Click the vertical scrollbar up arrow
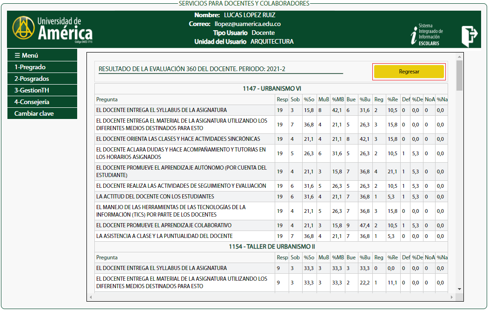This screenshot has width=489, height=310. (459, 57)
